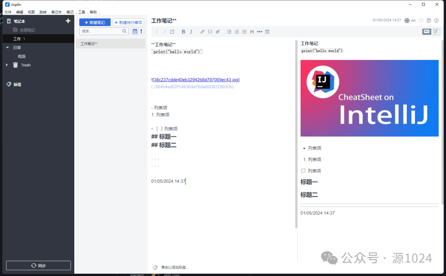The image size is (446, 276).
Task: Click the 笔记本 notebooks header
Action: [x=19, y=21]
